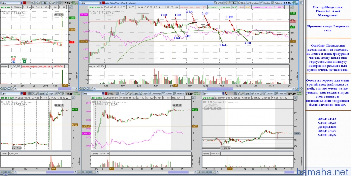Click the VWAP study label in 1m chart
This screenshot has width=351, height=176.
click(x=220, y=7)
